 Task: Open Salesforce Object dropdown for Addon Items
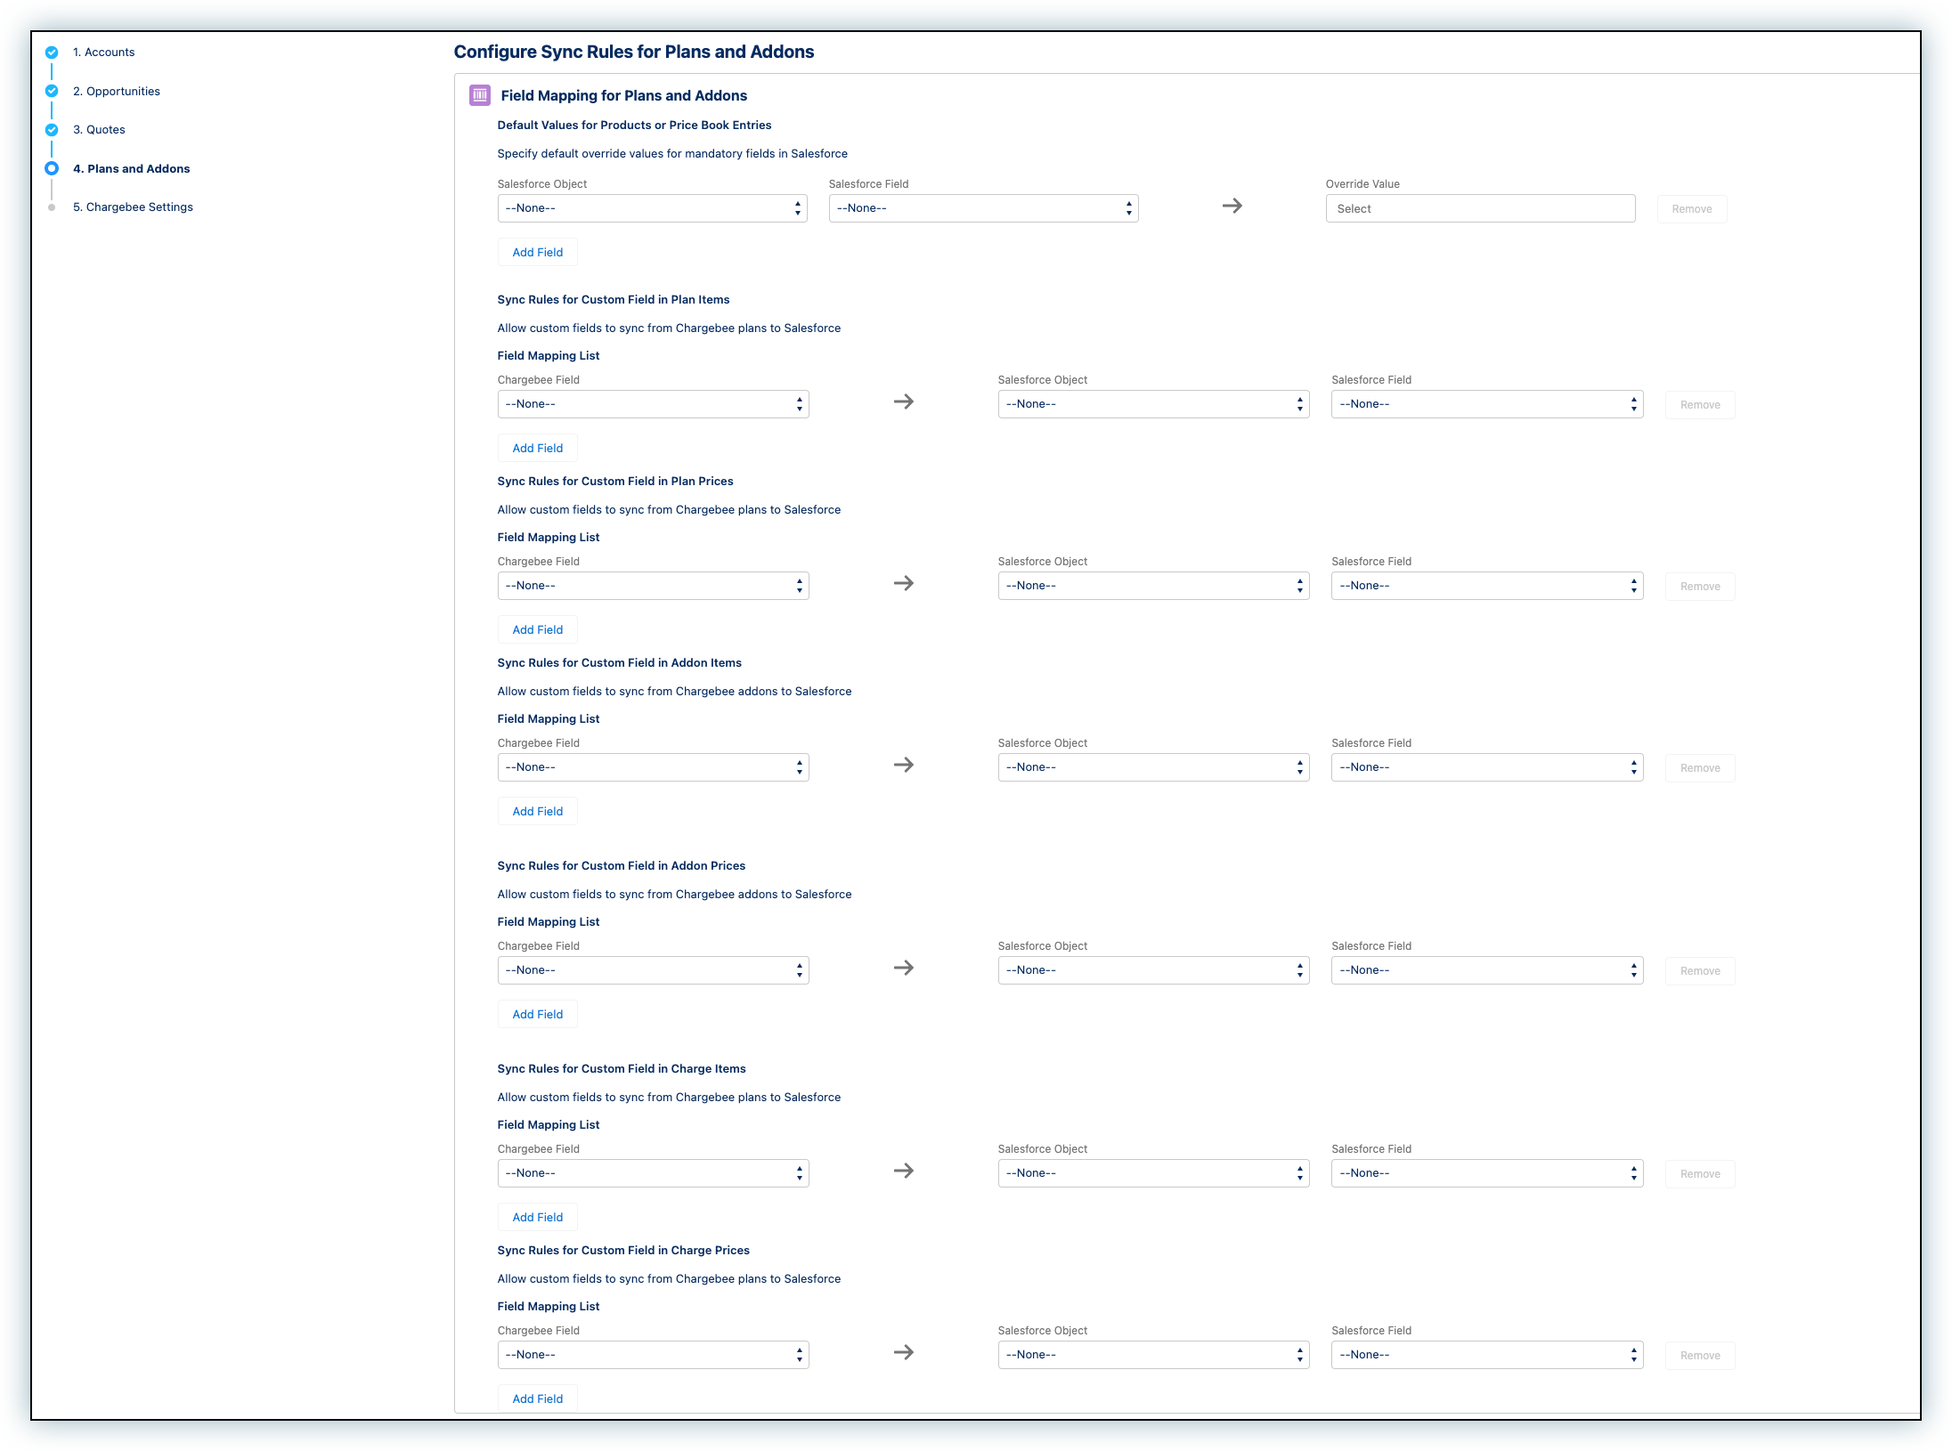point(1153,767)
